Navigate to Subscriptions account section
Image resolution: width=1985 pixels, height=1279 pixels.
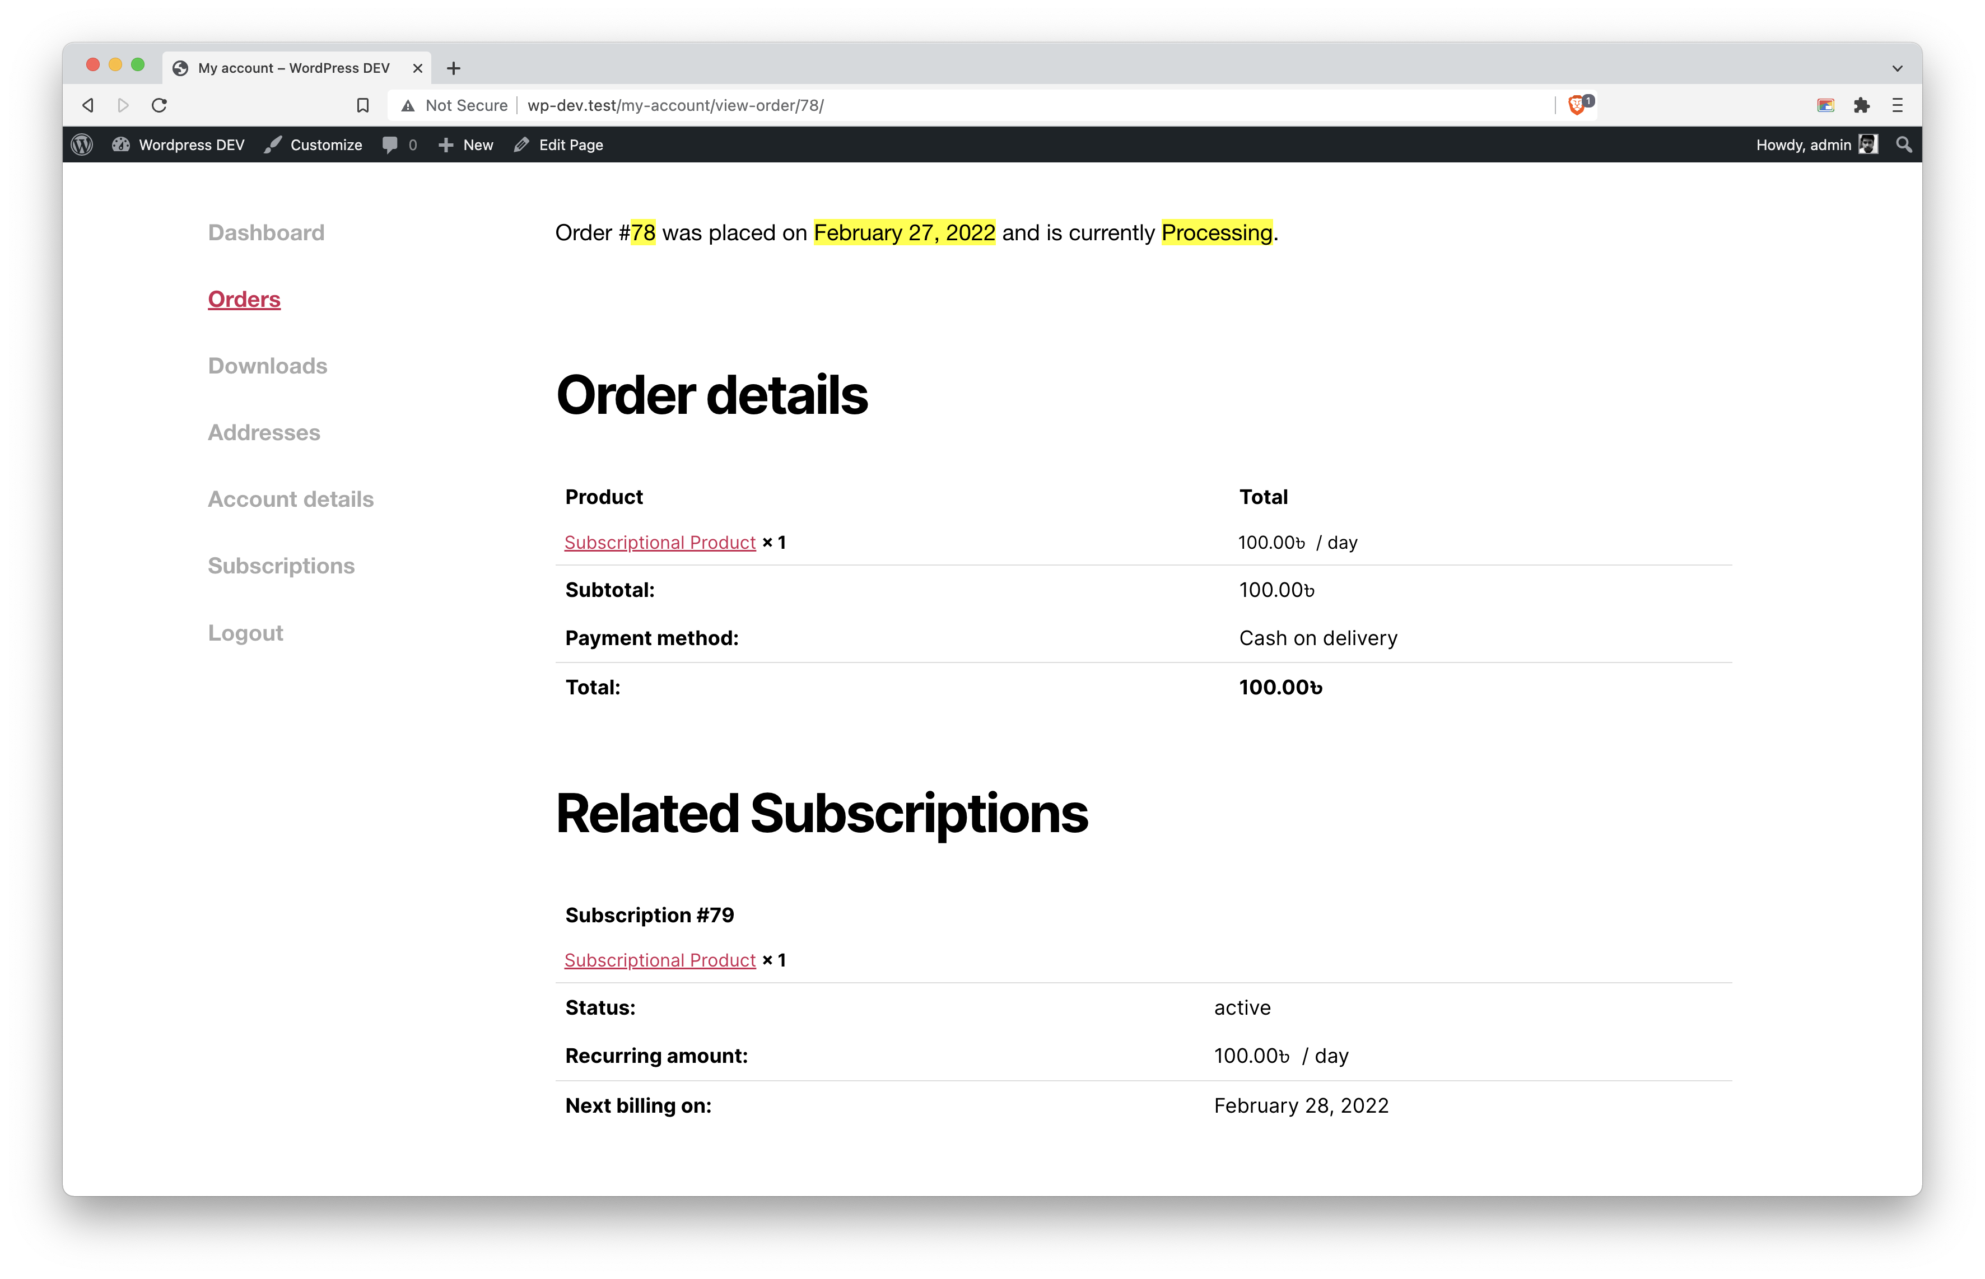tap(281, 564)
